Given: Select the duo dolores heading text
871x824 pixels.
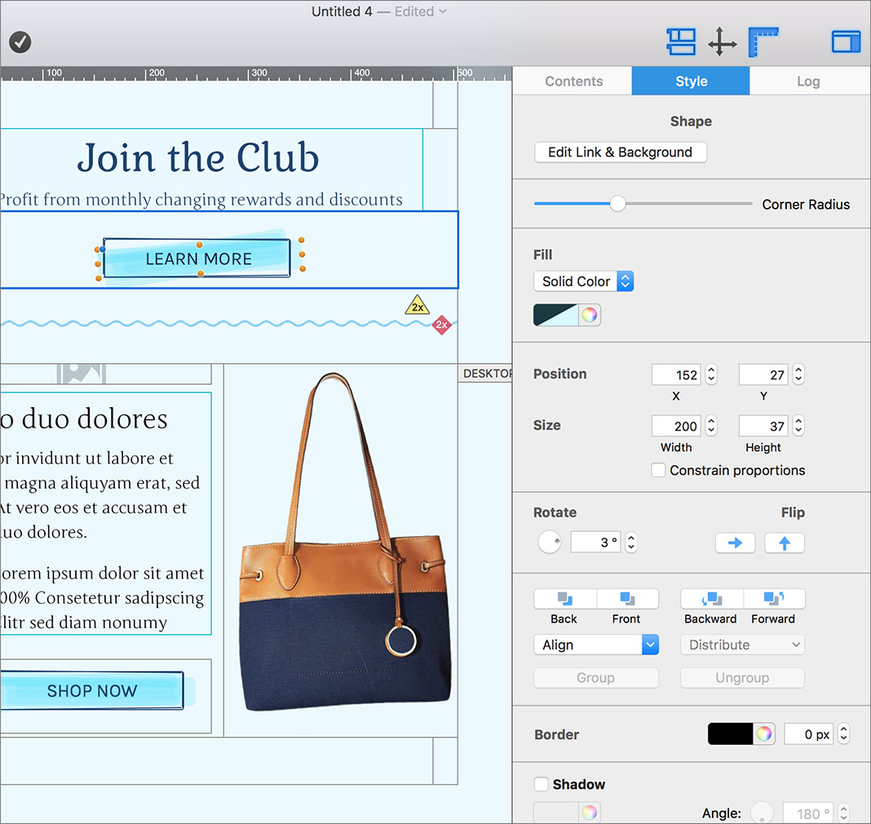Looking at the screenshot, I should click(x=83, y=418).
